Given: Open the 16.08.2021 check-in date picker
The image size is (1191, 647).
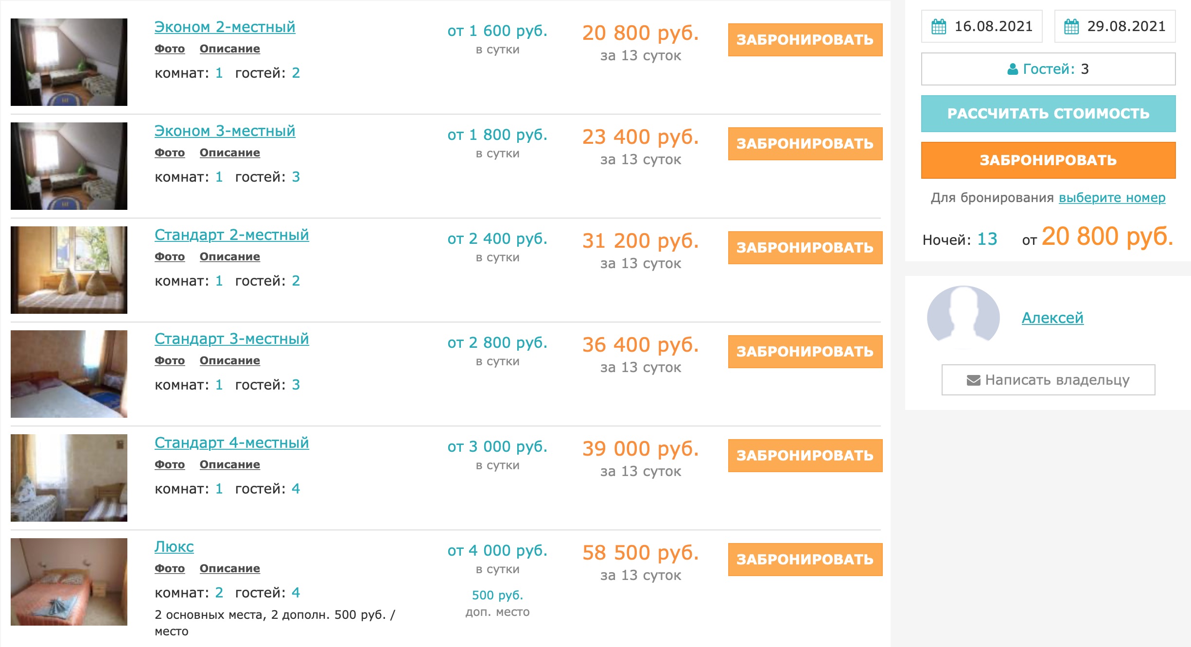Looking at the screenshot, I should pos(993,26).
